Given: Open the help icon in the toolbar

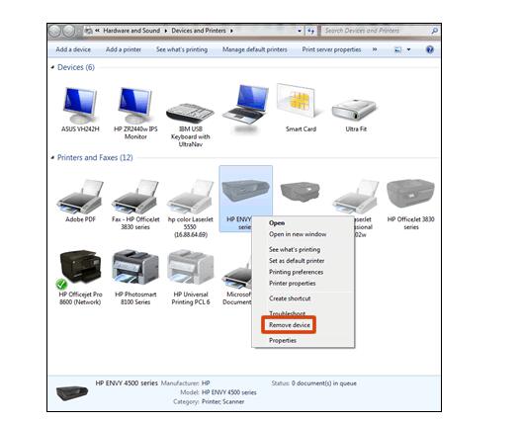Looking at the screenshot, I should 430,49.
